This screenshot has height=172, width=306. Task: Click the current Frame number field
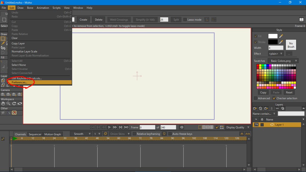point(147,127)
